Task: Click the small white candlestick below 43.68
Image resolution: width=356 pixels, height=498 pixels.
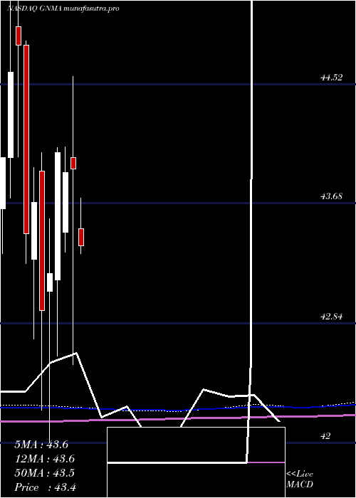Action: 50,282
